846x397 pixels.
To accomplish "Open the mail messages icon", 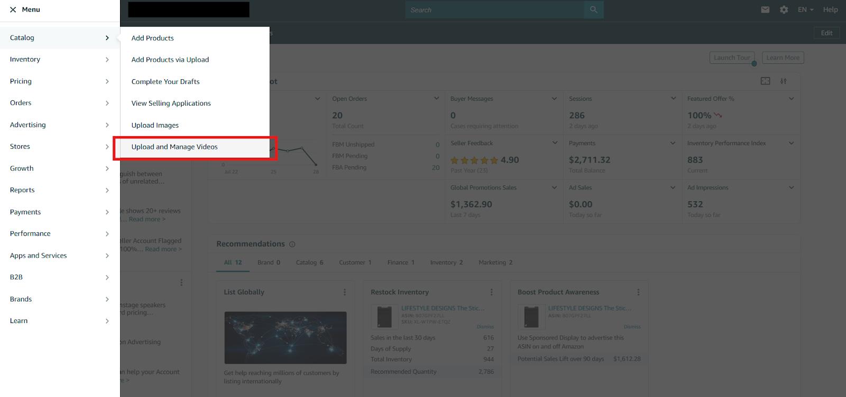I will [765, 10].
